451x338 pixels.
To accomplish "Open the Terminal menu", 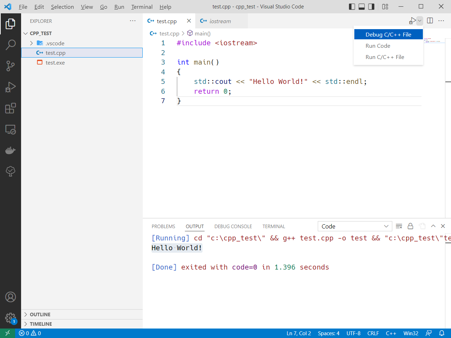I will point(142,7).
